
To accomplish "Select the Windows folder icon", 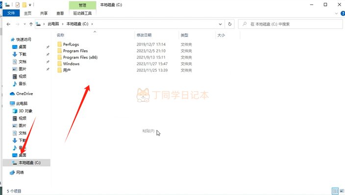I will pos(59,64).
